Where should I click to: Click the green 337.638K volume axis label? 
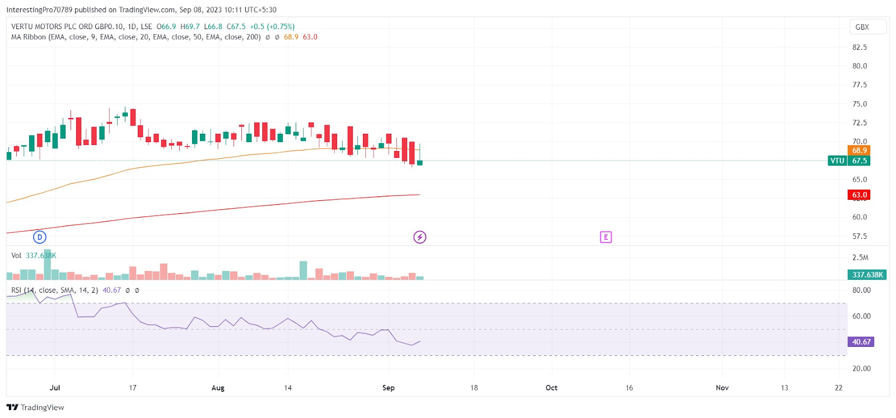click(867, 275)
